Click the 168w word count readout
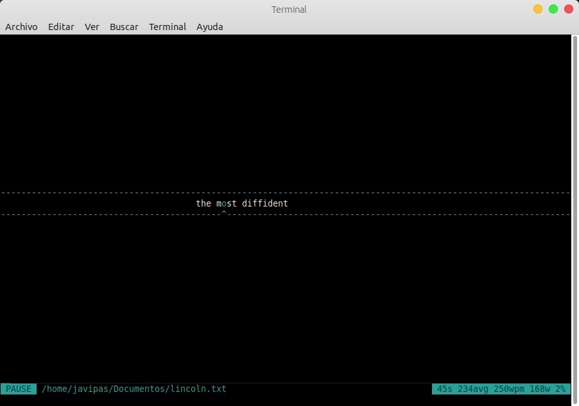This screenshot has width=579, height=406. pyautogui.click(x=540, y=389)
